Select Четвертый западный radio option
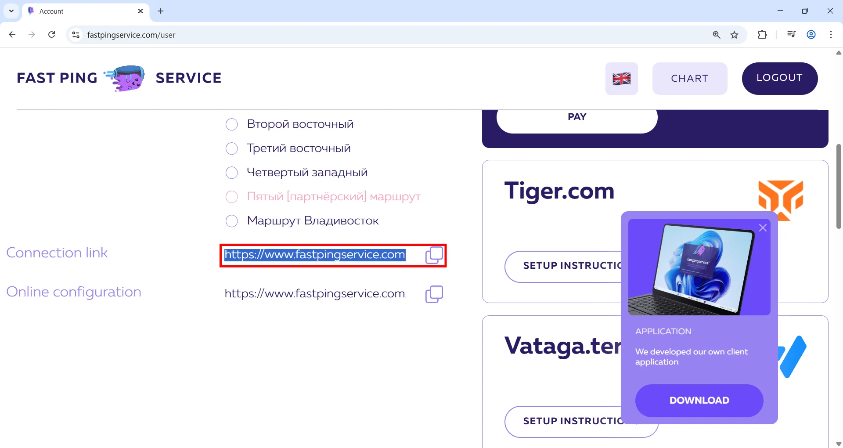The image size is (843, 448). [232, 173]
